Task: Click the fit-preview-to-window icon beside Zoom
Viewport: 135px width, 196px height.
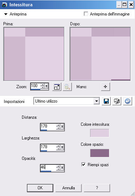Action: [57, 87]
